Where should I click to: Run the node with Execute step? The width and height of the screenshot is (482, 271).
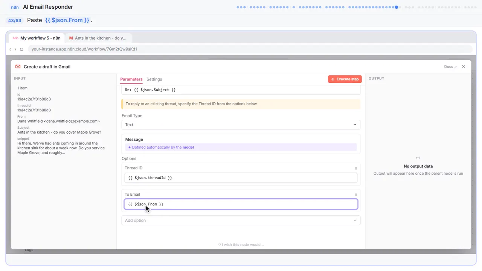[x=345, y=79]
